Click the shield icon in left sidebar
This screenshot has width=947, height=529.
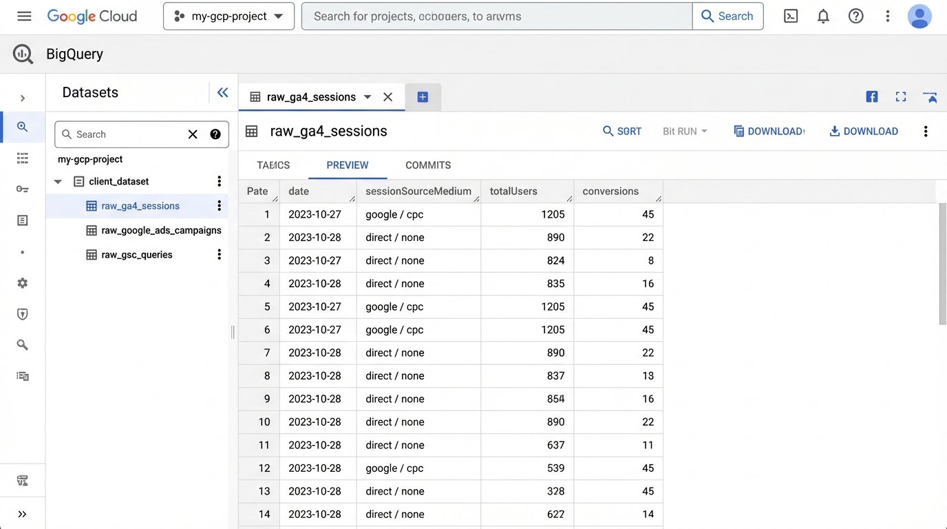[23, 313]
